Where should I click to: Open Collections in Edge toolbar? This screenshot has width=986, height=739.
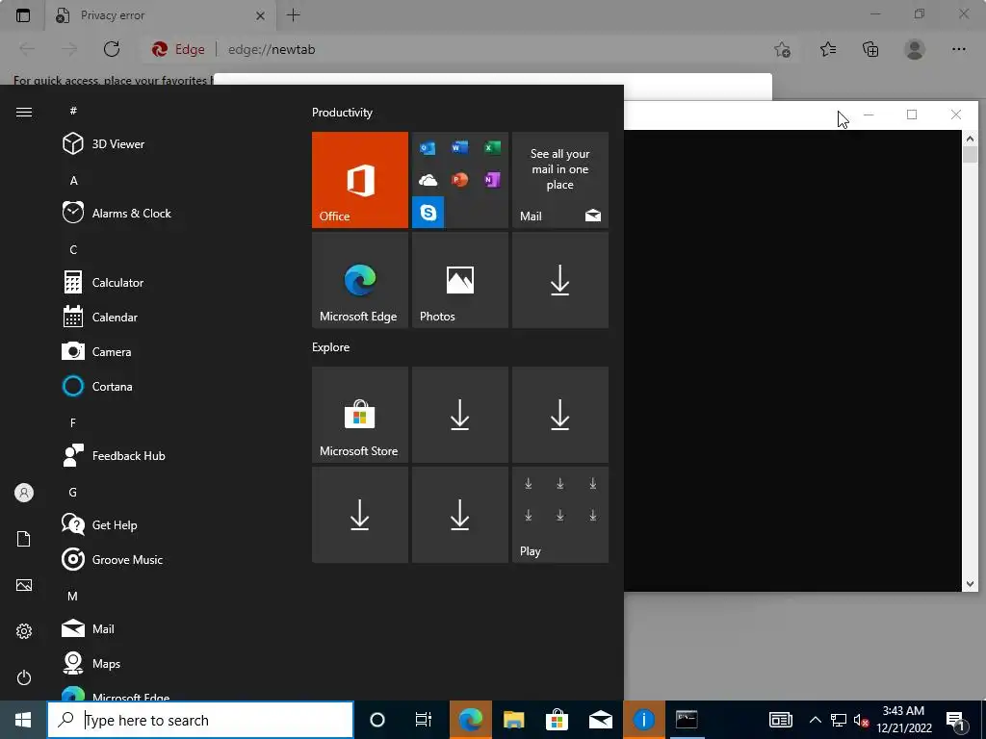click(870, 49)
